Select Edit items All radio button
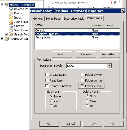127x130 pixels. tap(51, 106)
